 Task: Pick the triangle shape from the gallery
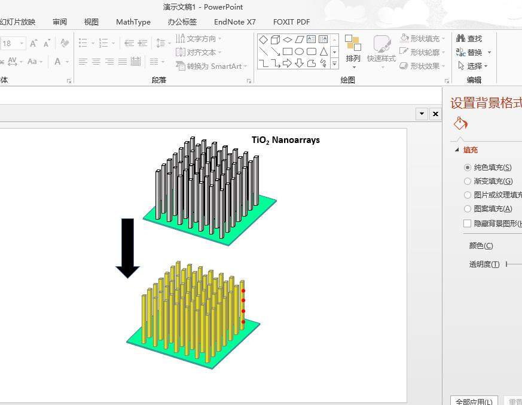(323, 51)
